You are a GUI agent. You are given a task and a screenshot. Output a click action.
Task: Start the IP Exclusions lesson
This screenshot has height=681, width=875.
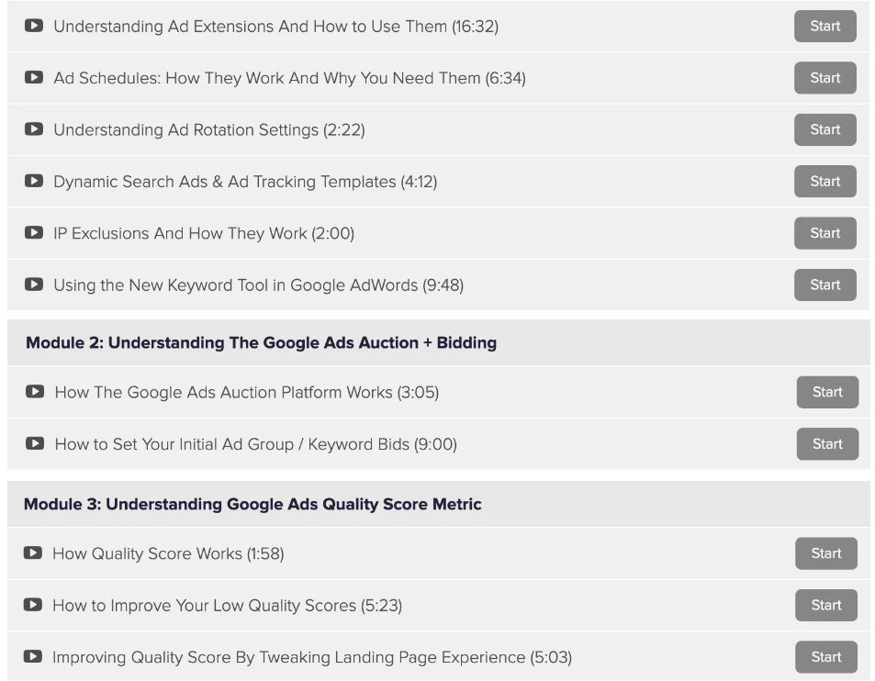(825, 233)
